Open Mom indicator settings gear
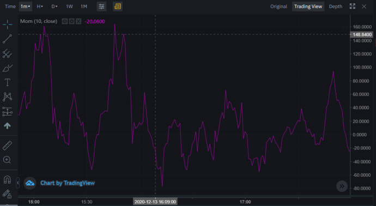 point(72,21)
